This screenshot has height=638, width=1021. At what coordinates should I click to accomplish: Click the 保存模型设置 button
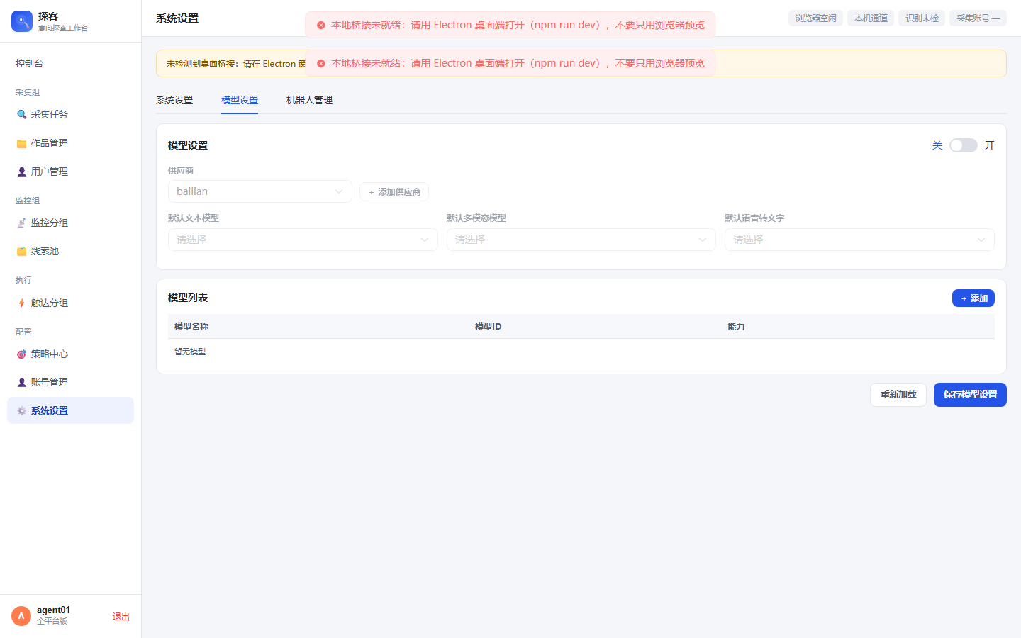coord(970,395)
